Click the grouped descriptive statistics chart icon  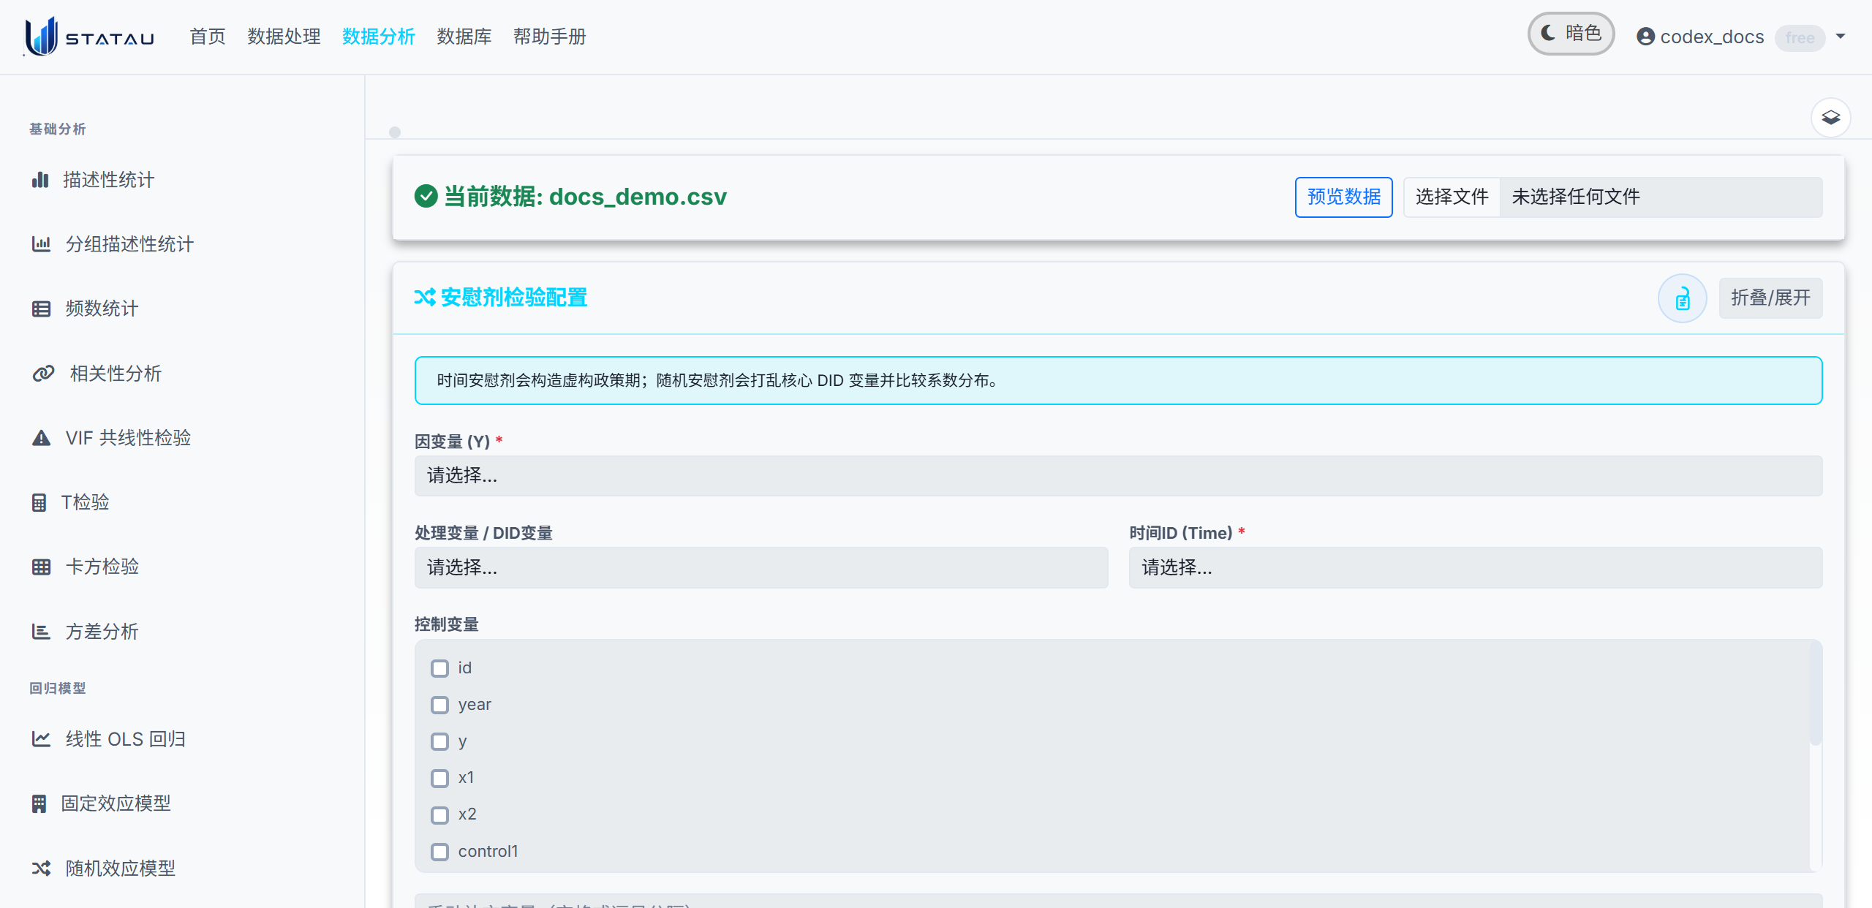tap(41, 244)
